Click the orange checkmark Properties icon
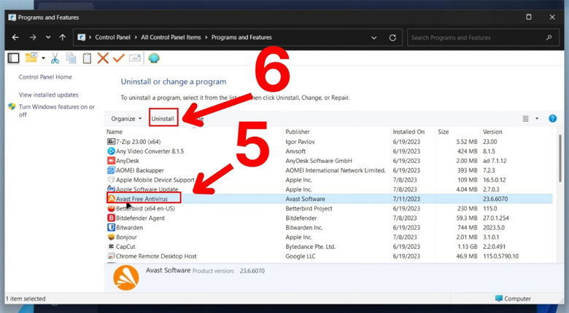The height and width of the screenshot is (313, 569). click(x=119, y=58)
